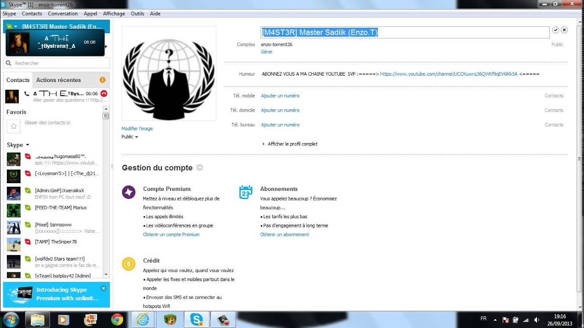Screen dimensions: 584x328
Task: Click online status icon of Ssnnooww
Action: tap(28, 225)
